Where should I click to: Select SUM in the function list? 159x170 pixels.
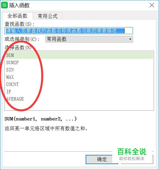[x=79, y=55]
